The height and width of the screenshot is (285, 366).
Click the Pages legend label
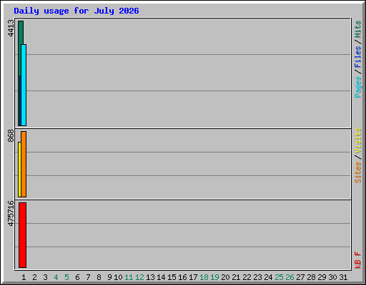357,87
